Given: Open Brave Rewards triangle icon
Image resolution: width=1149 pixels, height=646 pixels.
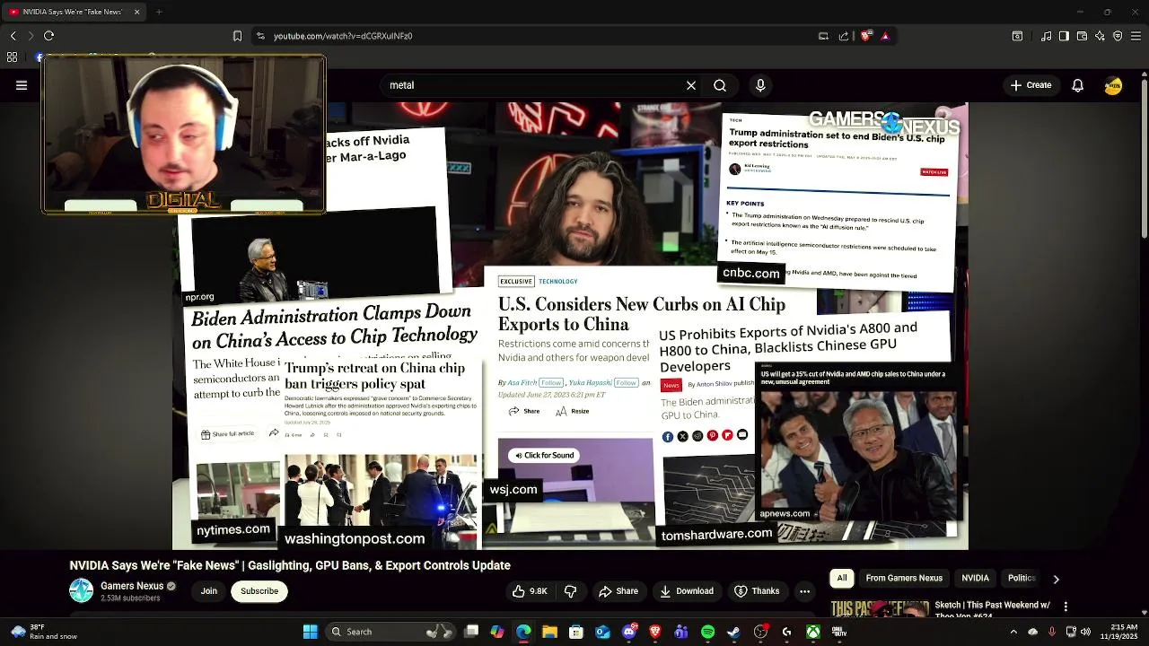Looking at the screenshot, I should click(x=885, y=36).
